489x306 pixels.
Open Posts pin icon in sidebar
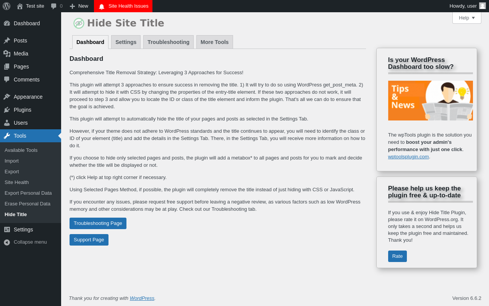pyautogui.click(x=7, y=41)
